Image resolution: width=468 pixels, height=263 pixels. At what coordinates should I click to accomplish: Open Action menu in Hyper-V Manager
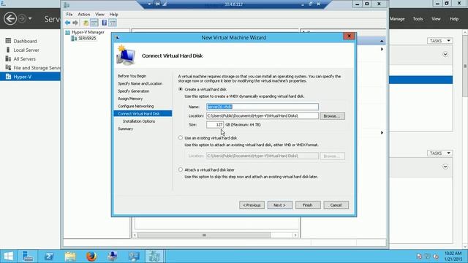tap(84, 15)
